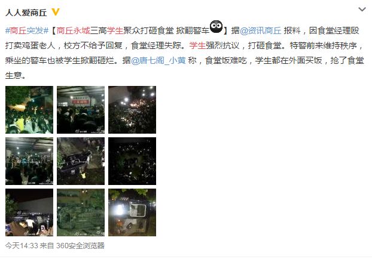This screenshot has width=372, height=259.
Task: Open the @唐七阁_小黄 mention link
Action: pos(158,61)
